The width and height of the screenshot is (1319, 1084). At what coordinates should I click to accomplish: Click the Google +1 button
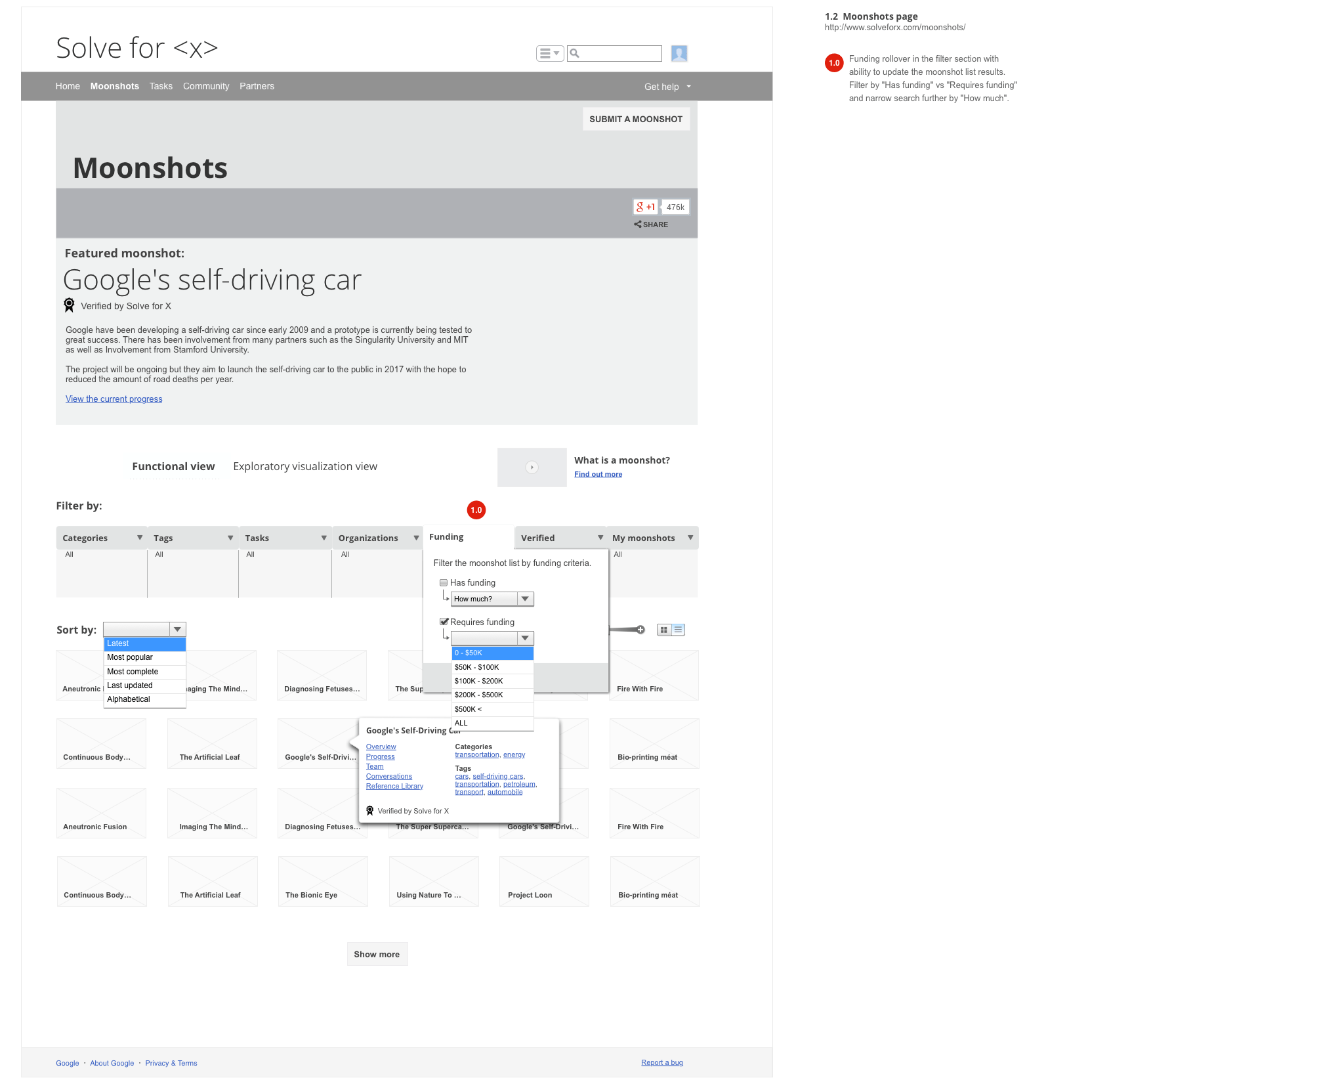tap(646, 207)
